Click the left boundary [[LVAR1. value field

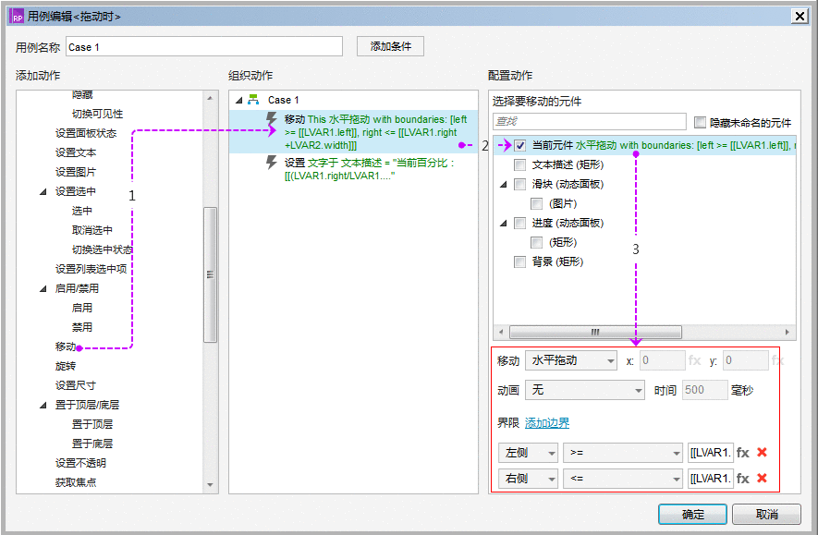click(711, 453)
